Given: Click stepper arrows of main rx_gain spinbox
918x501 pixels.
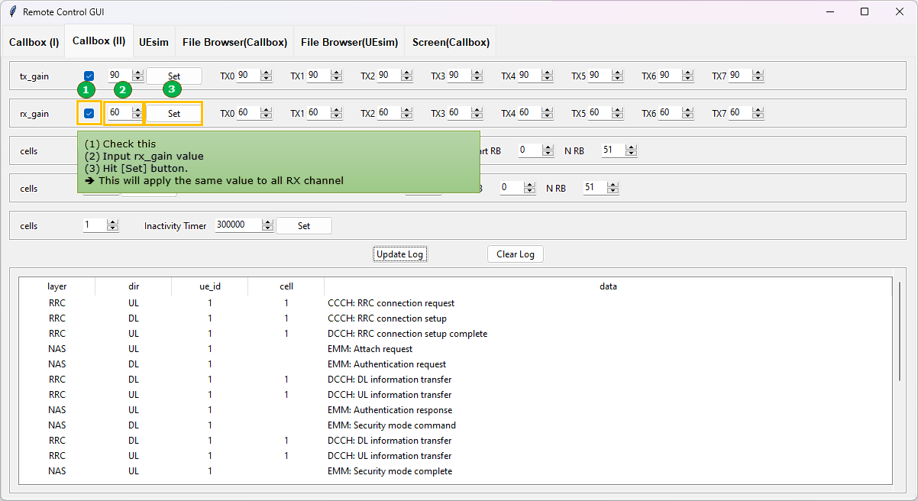Looking at the screenshot, I should (137, 113).
